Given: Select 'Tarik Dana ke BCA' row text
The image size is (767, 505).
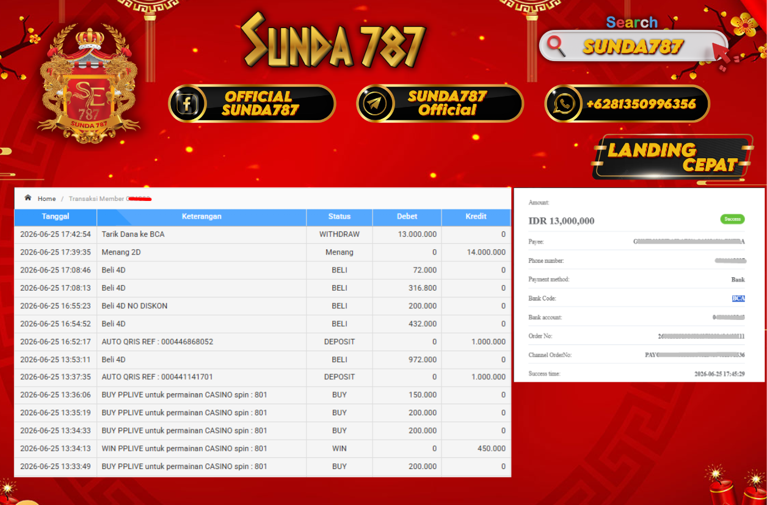Looking at the screenshot, I should [x=133, y=234].
